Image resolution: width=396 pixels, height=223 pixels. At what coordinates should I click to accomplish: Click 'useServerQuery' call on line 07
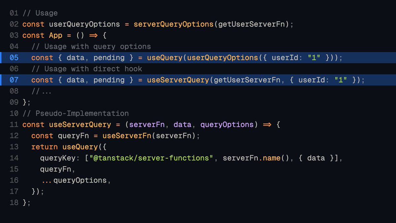coord(178,80)
